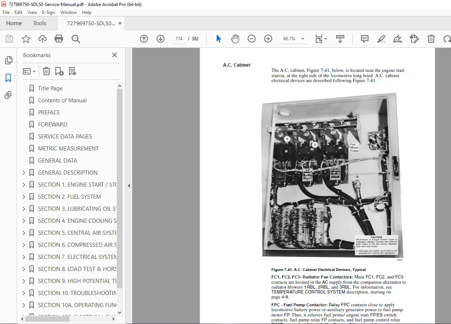The image size is (451, 324).
Task: Open the attachments paperclip panel
Action: (x=8, y=95)
